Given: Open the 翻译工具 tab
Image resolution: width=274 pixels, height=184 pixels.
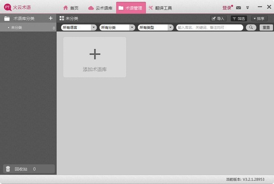Looking at the screenshot, I should pos(160,8).
